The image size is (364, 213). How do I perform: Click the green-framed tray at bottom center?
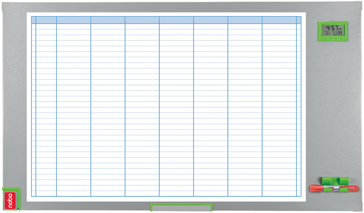(181, 208)
